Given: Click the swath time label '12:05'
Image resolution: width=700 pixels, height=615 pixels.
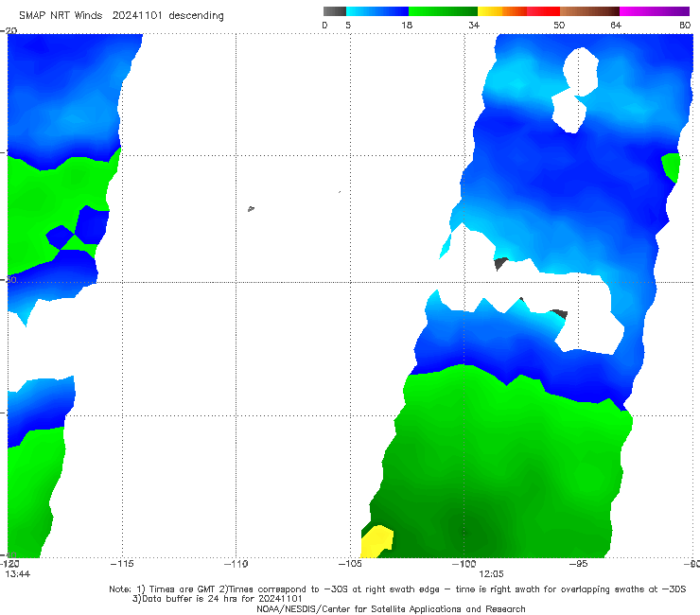Looking at the screenshot, I should pyautogui.click(x=491, y=574).
